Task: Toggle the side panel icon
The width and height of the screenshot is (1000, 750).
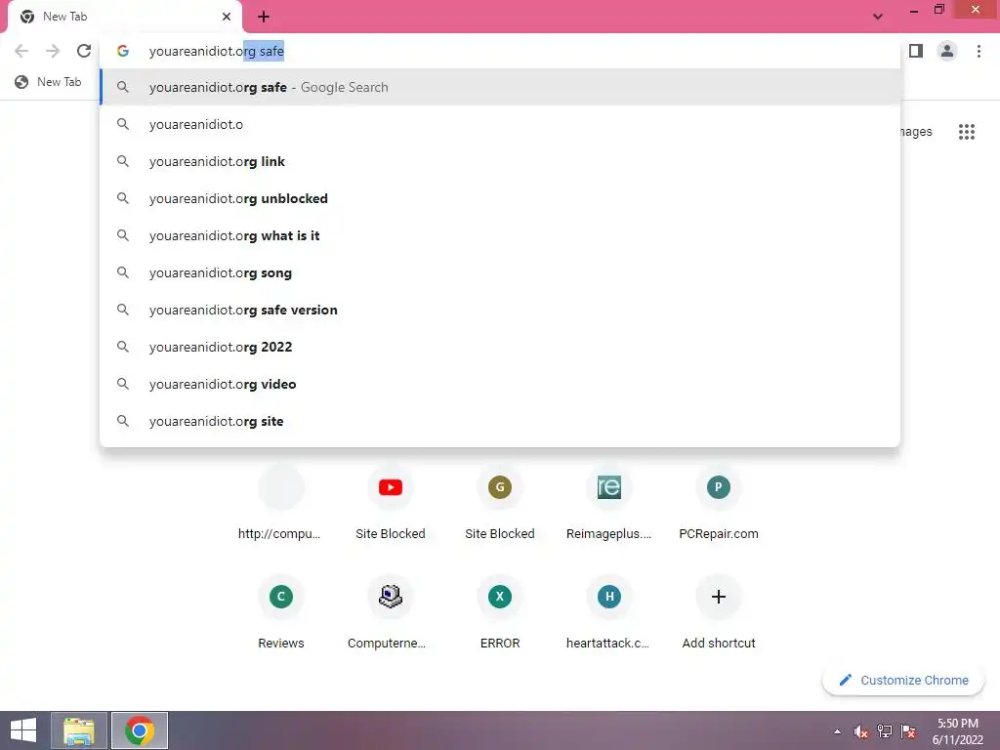Action: pyautogui.click(x=916, y=51)
